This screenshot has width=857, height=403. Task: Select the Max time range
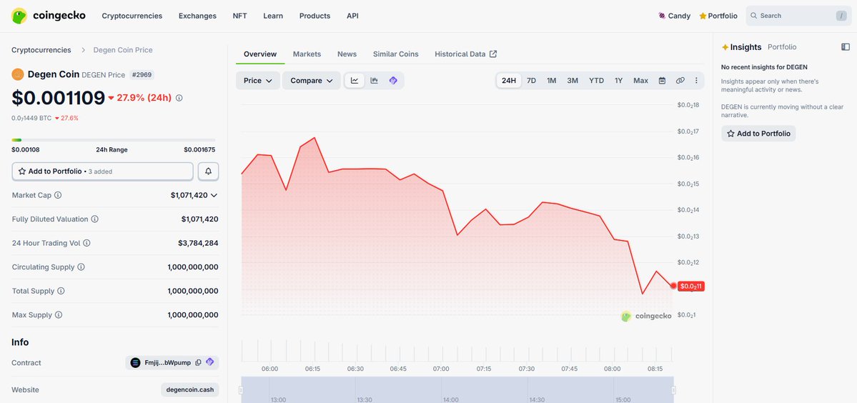click(x=640, y=80)
